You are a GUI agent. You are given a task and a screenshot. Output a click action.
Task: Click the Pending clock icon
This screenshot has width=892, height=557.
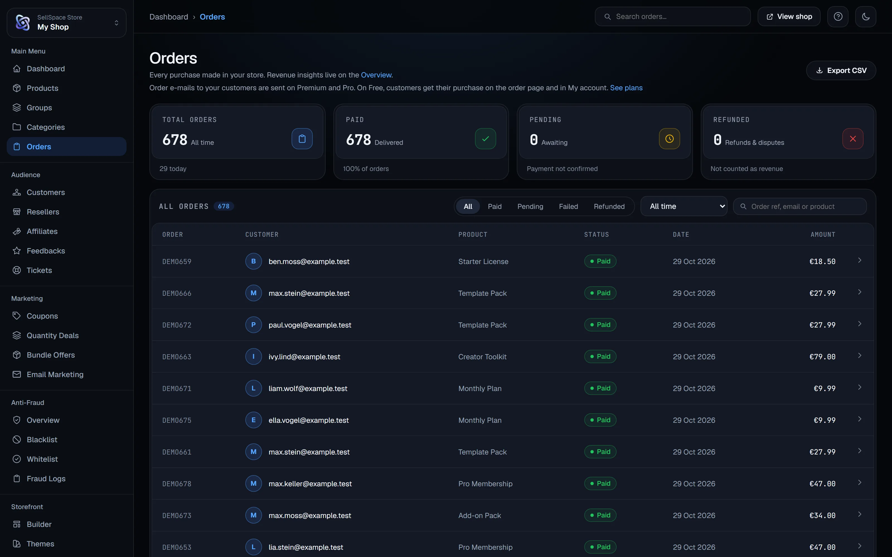(x=669, y=139)
